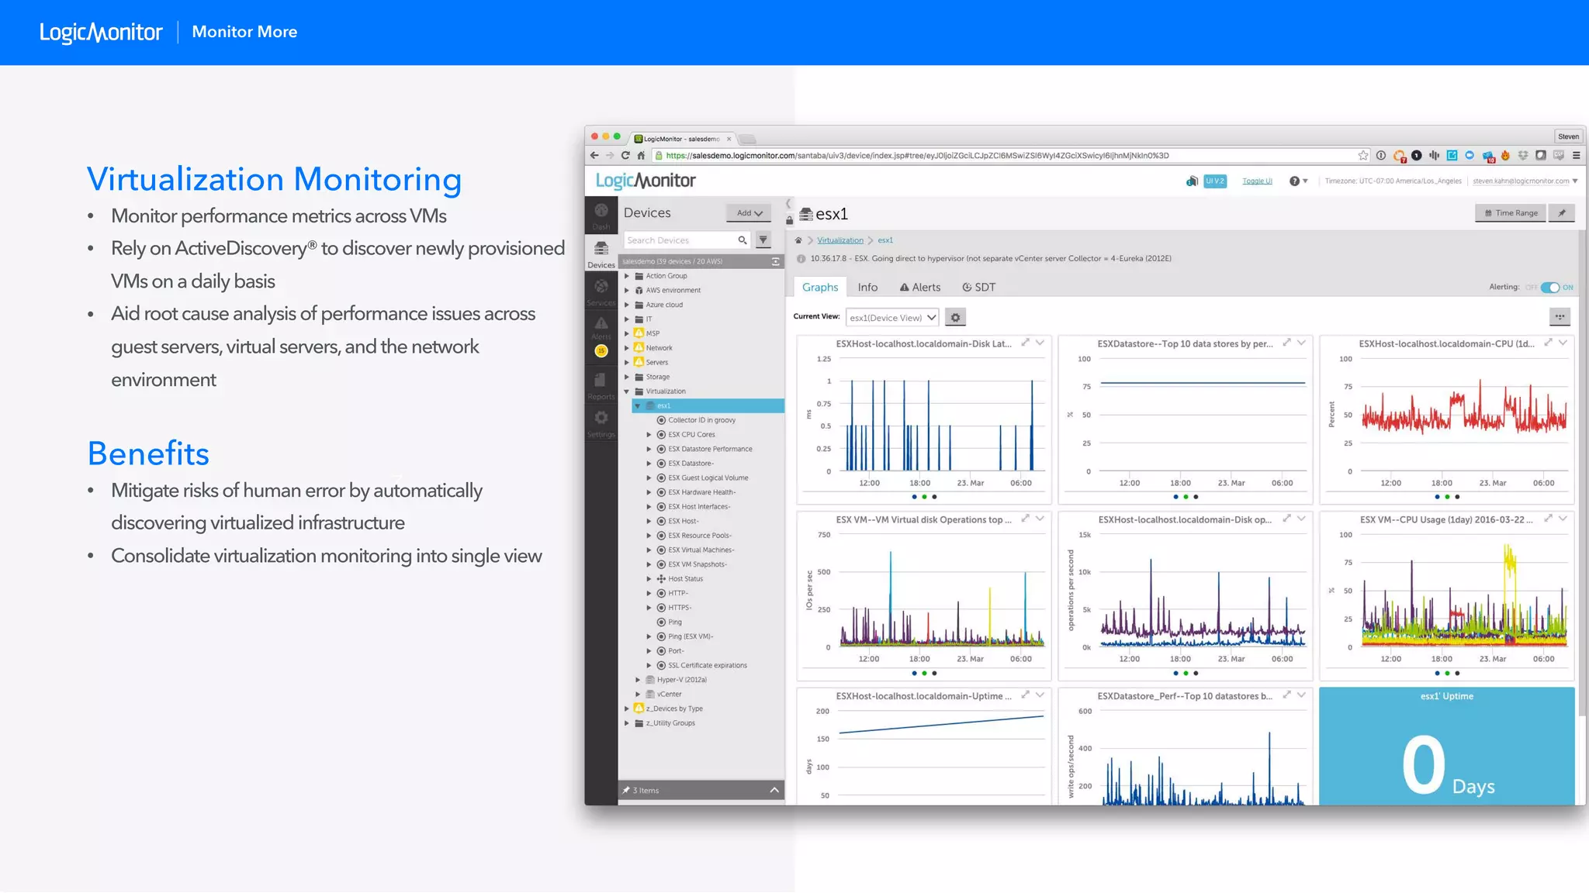The height and width of the screenshot is (893, 1589).
Task: Switch to the Info tab
Action: pos(867,287)
